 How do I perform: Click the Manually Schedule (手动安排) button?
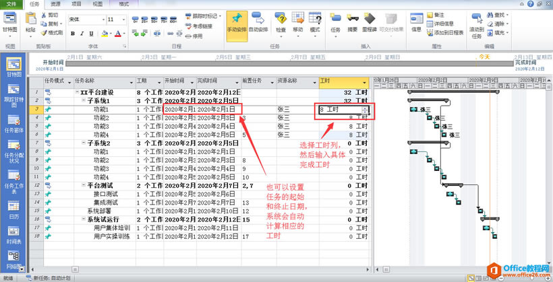click(235, 23)
